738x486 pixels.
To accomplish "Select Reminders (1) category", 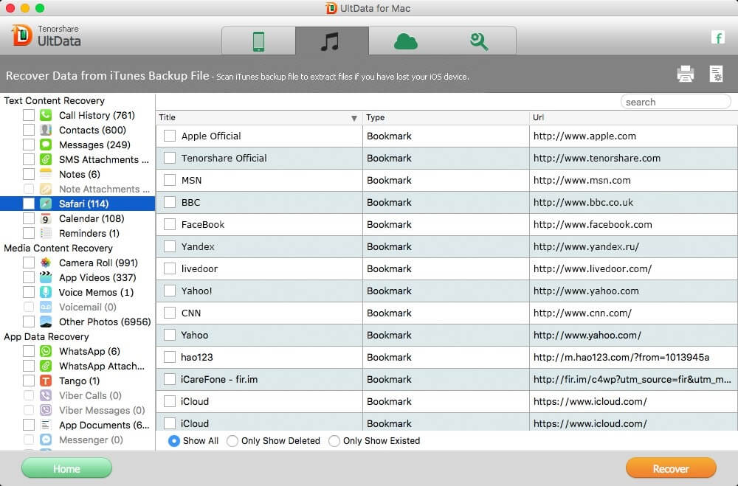I will coord(77,233).
